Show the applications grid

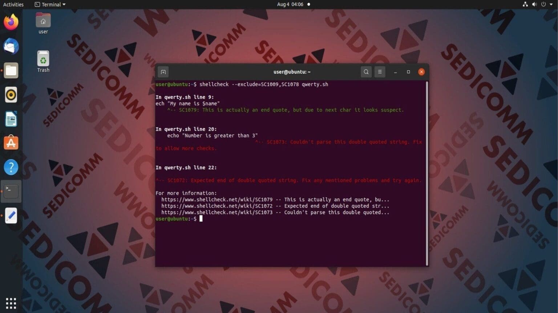coord(11,303)
